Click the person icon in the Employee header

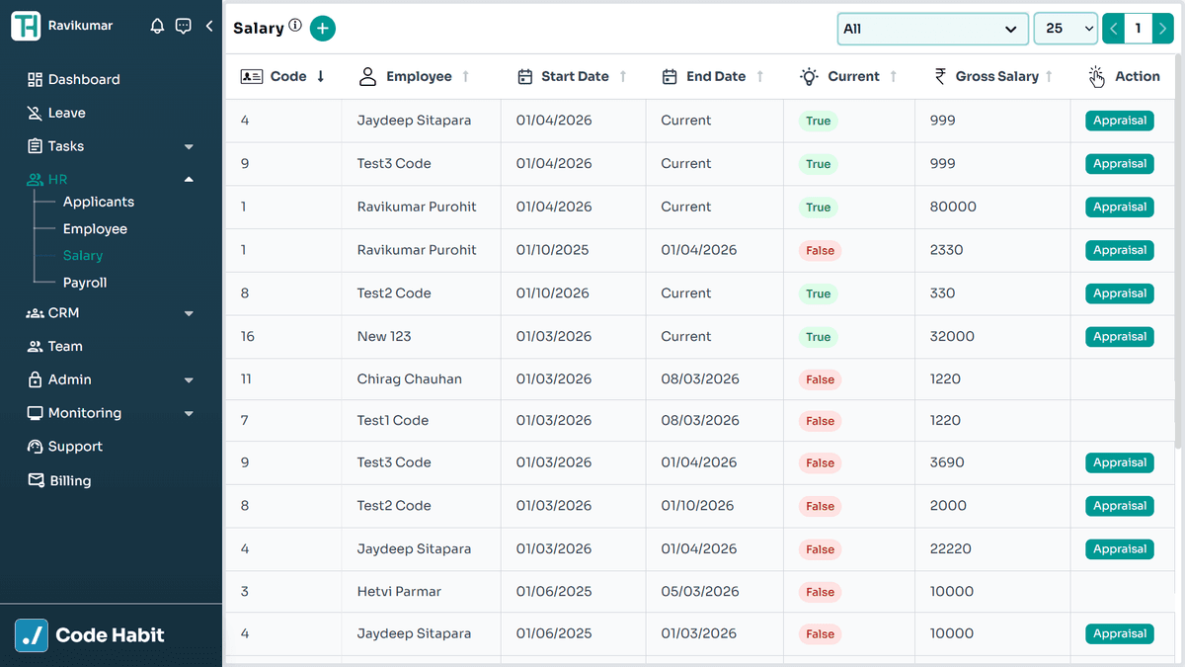pos(368,76)
